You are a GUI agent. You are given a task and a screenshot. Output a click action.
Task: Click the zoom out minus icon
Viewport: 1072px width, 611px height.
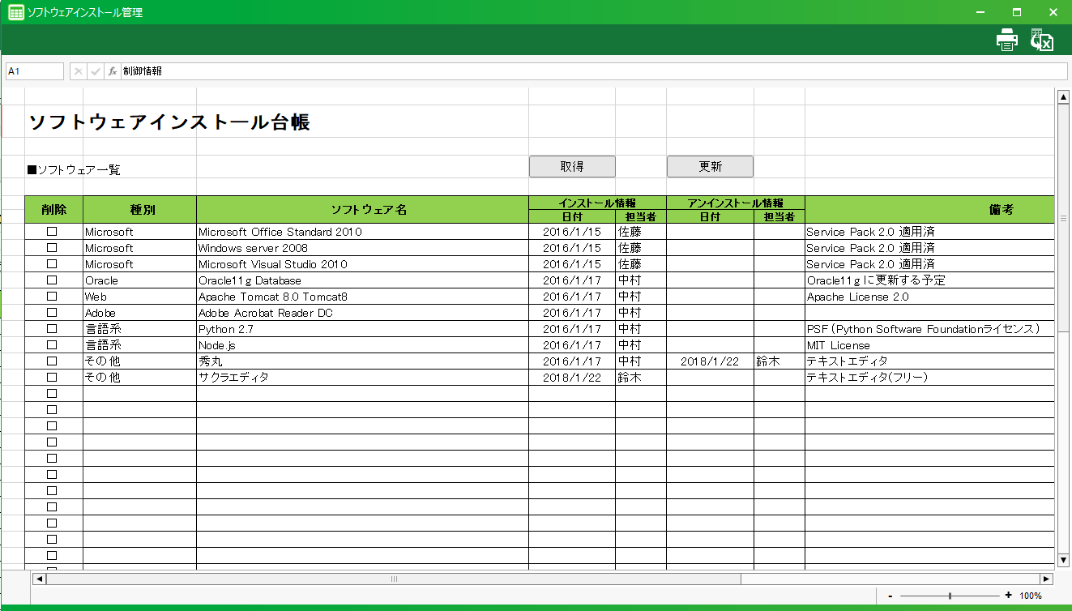coord(890,596)
